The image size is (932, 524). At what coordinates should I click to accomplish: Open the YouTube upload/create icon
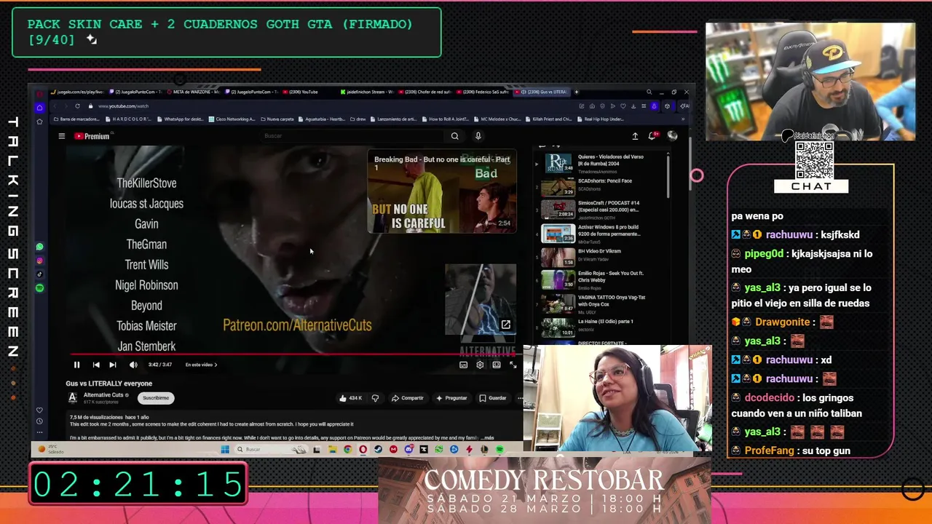point(635,136)
